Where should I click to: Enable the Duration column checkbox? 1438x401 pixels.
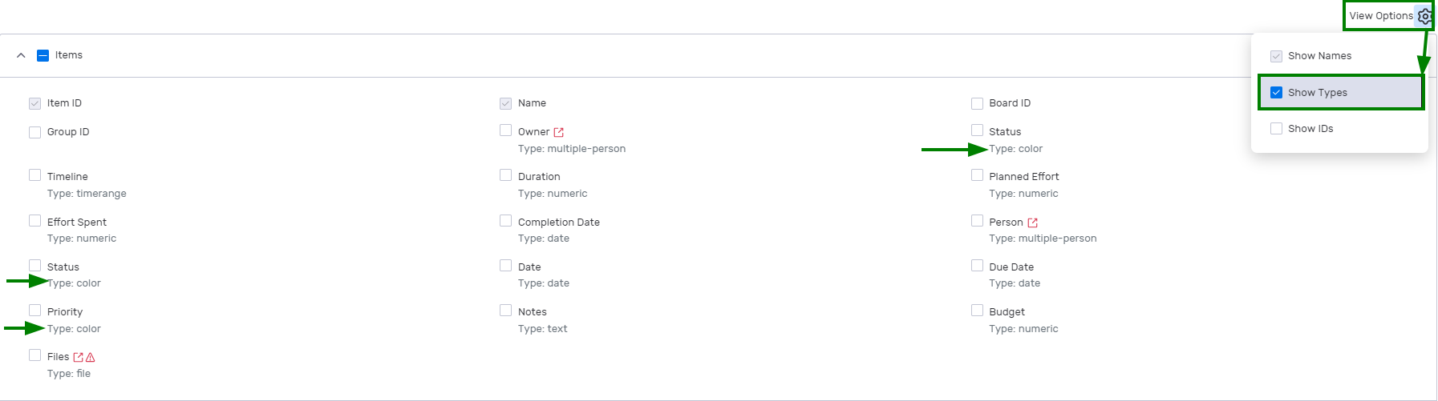505,175
